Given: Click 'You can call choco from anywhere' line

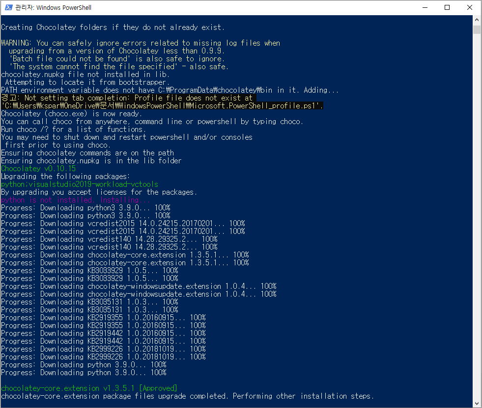Looking at the screenshot, I should pos(152,122).
